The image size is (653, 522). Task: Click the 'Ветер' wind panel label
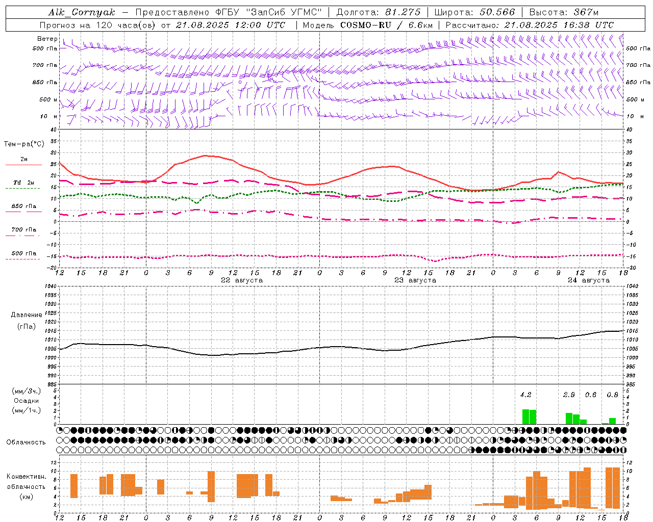click(x=47, y=39)
